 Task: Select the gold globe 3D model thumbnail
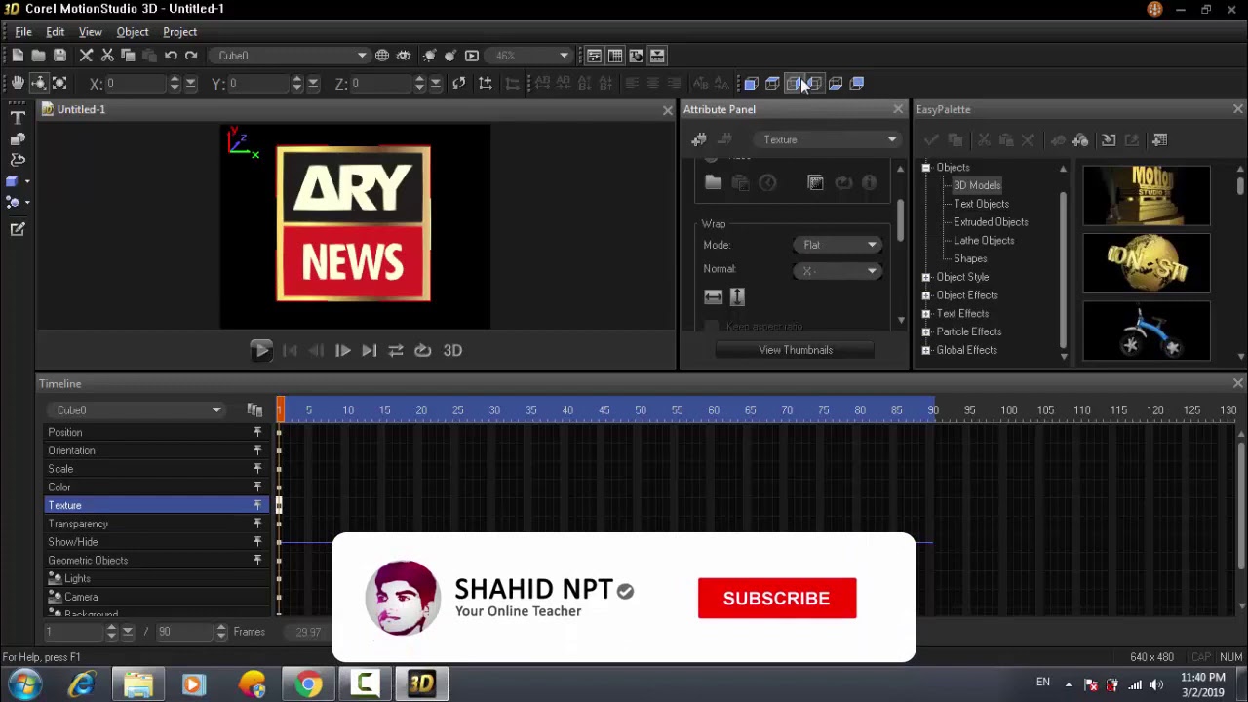pos(1147,263)
